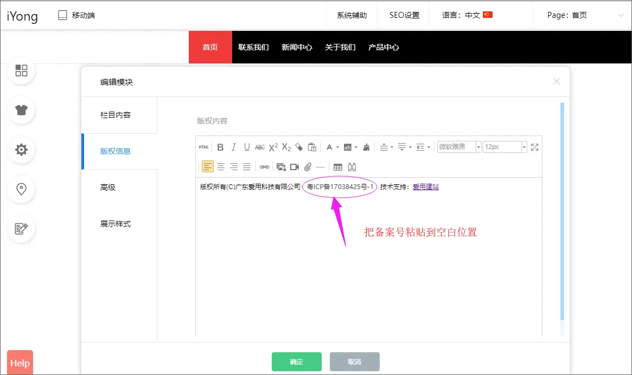632x375 pixels.
Task: Switch editor to HTML source mode
Action: pos(204,147)
